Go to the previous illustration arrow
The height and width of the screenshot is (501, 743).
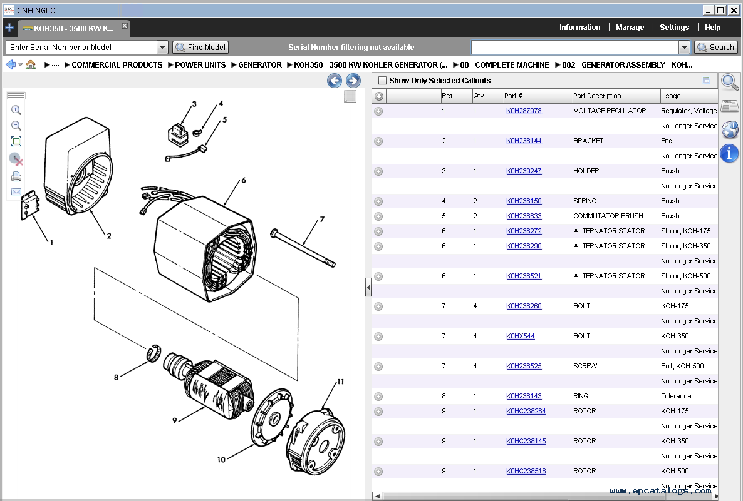[335, 81]
